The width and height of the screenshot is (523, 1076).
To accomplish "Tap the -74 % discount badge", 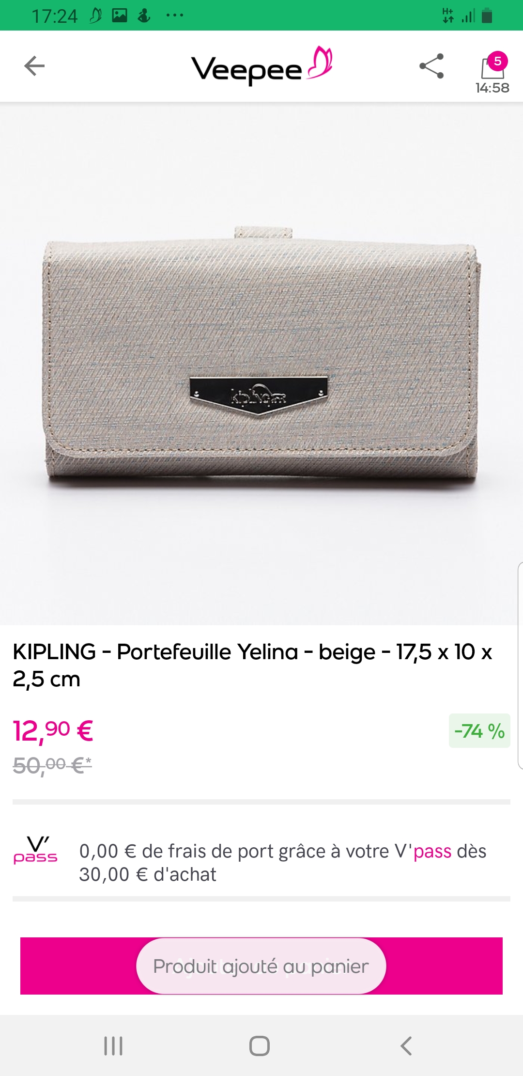I will pyautogui.click(x=479, y=730).
